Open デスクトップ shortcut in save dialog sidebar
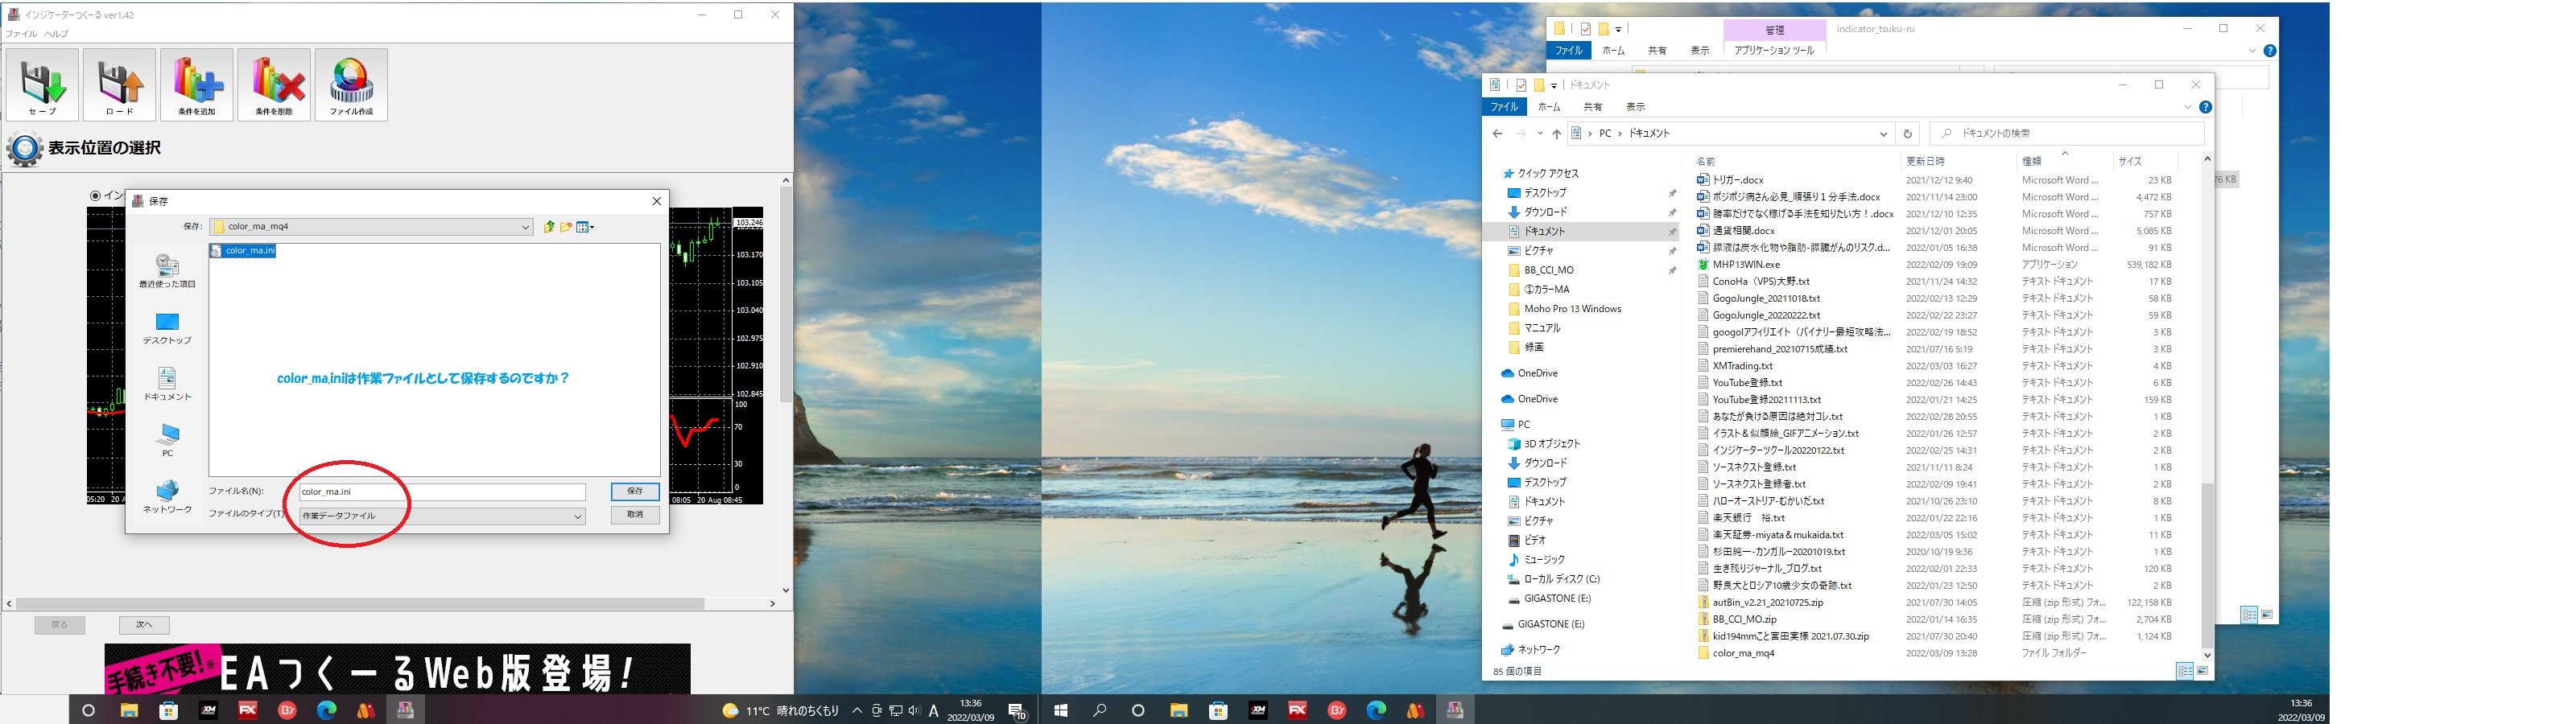This screenshot has width=2576, height=724. point(167,327)
